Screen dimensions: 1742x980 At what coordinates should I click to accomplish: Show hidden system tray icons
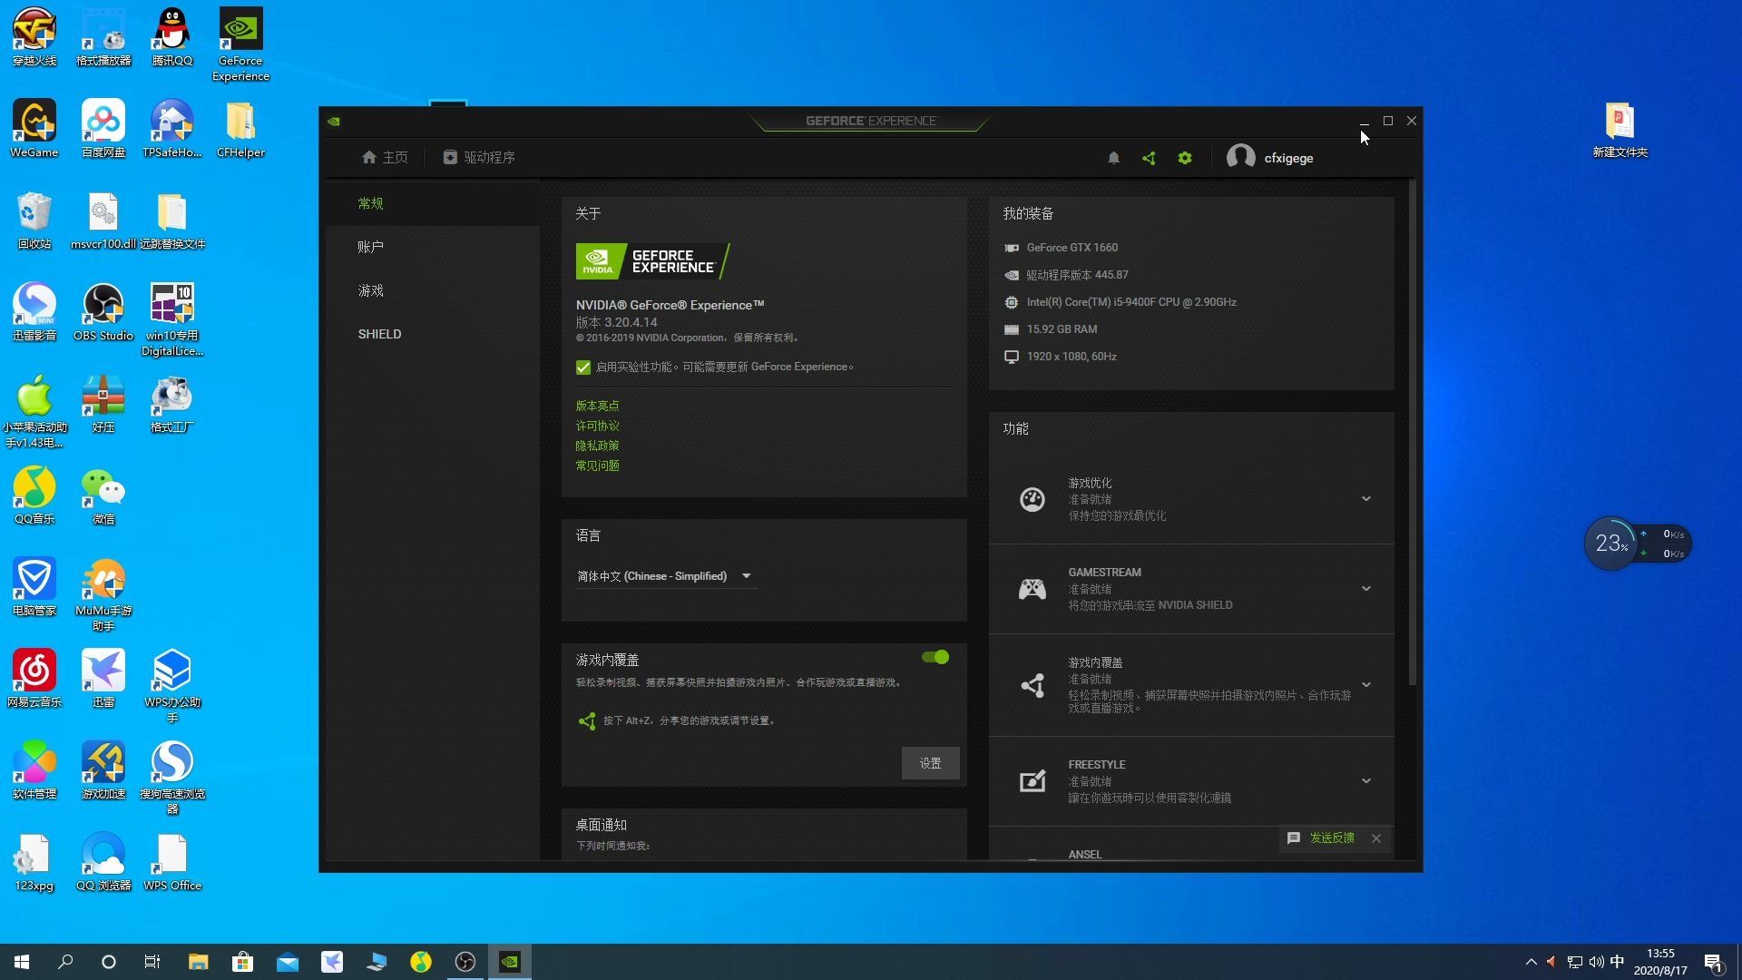point(1532,962)
